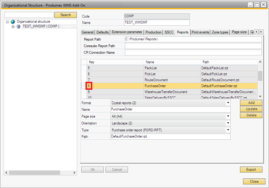The width and height of the screenshot is (269, 188).
Task: Click the company icon next to TEST_WMSMF
Action: (x=19, y=27)
